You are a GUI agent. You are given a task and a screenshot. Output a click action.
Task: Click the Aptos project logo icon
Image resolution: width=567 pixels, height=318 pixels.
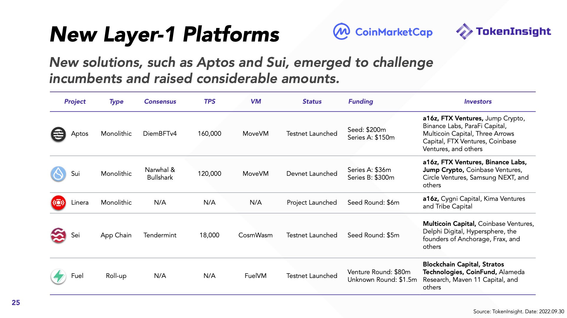[58, 134]
